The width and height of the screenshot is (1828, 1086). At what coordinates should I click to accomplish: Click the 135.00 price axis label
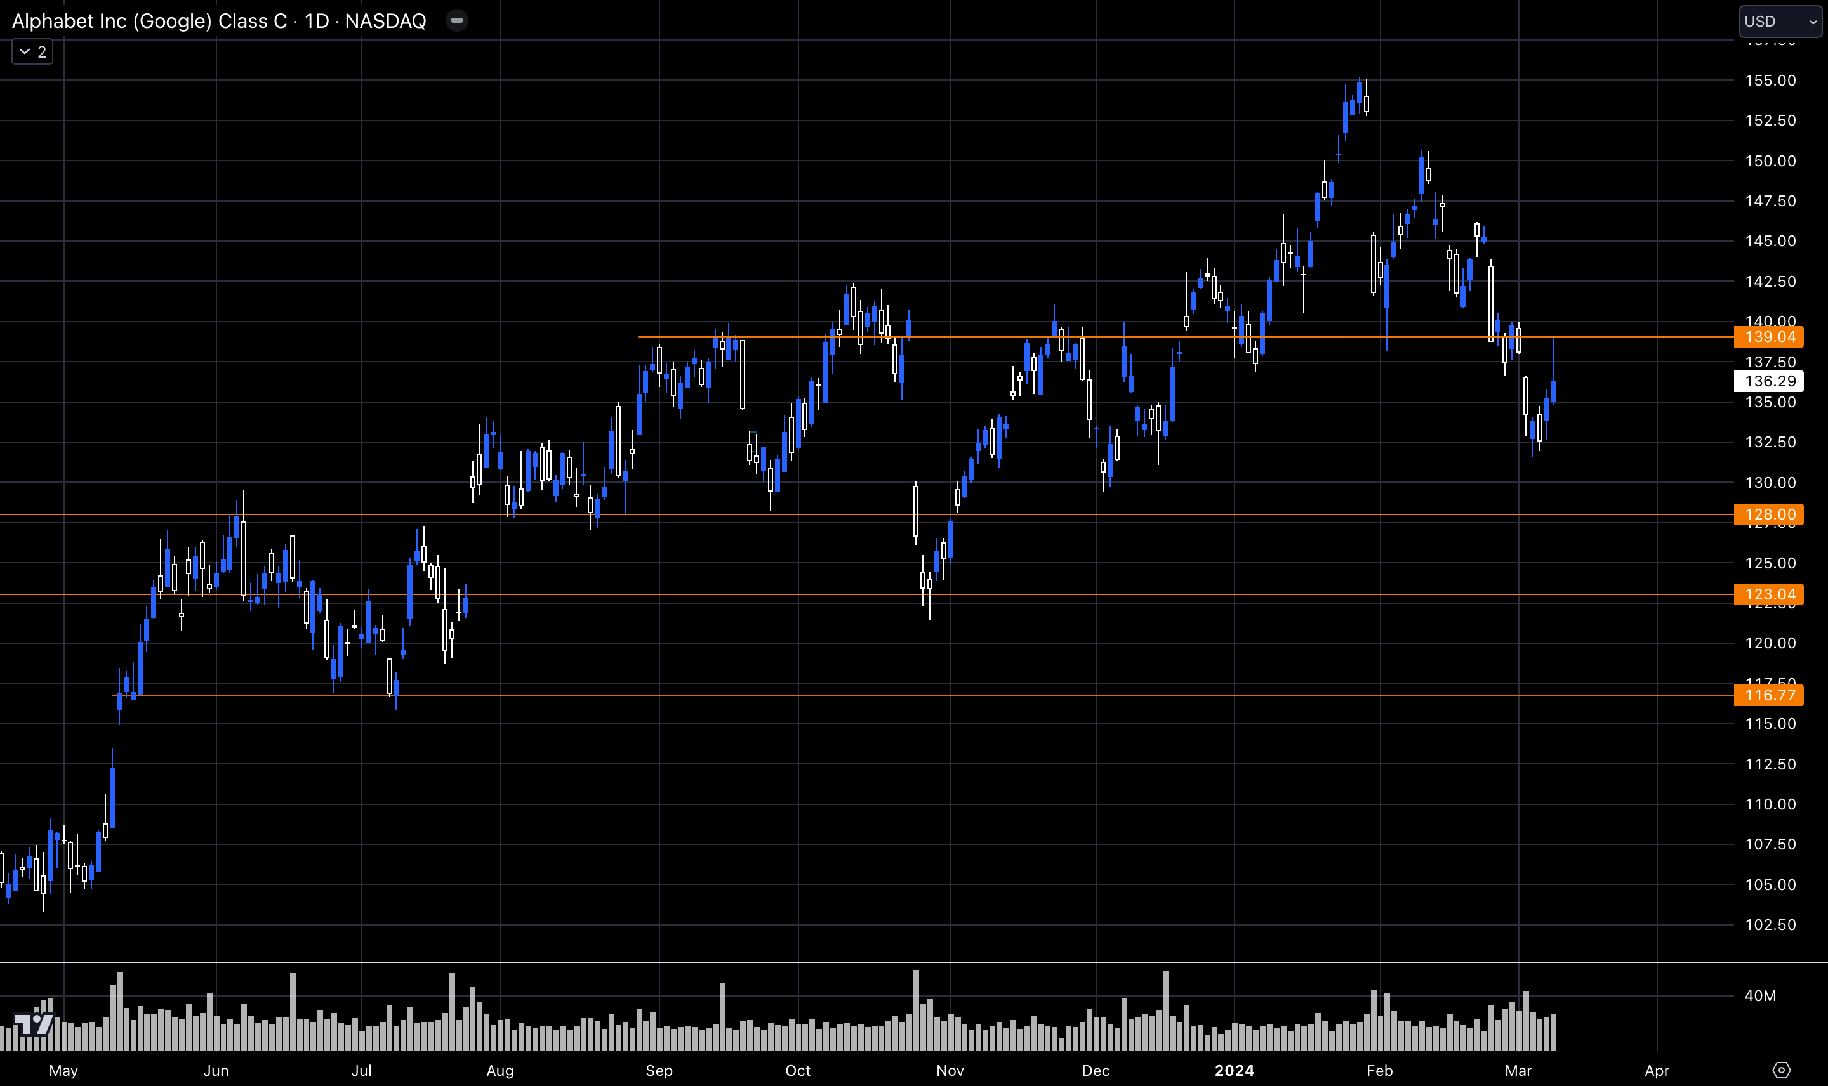click(x=1770, y=402)
